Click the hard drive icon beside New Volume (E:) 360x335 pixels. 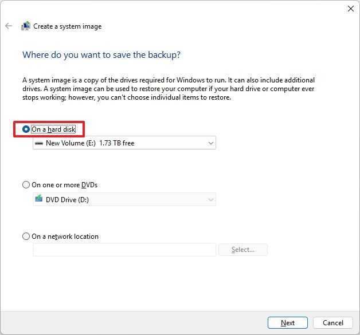coord(39,143)
